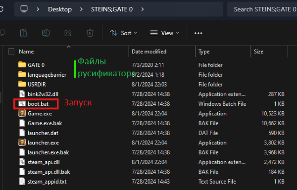The width and height of the screenshot is (297, 190).
Task: Click the Search STEINS;GATE 0 field
Action: [x=263, y=9]
